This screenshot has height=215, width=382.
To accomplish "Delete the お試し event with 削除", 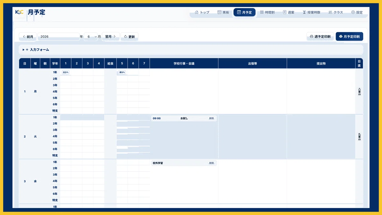I will pyautogui.click(x=212, y=118).
